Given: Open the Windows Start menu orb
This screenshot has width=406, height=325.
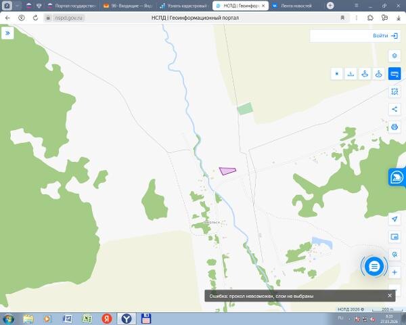Looking at the screenshot, I should coord(8,319).
